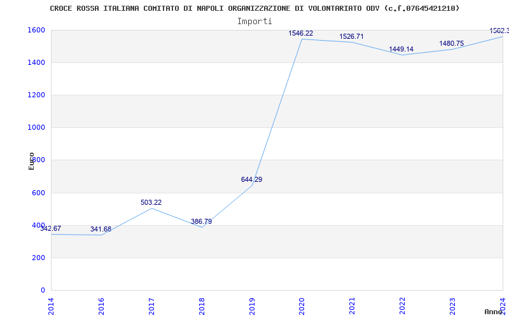Click the 342.67 data label for 2014

pyautogui.click(x=51, y=228)
